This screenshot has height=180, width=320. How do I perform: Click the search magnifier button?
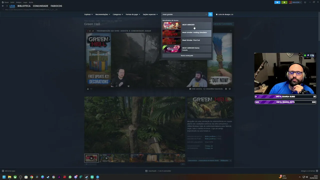point(210,14)
